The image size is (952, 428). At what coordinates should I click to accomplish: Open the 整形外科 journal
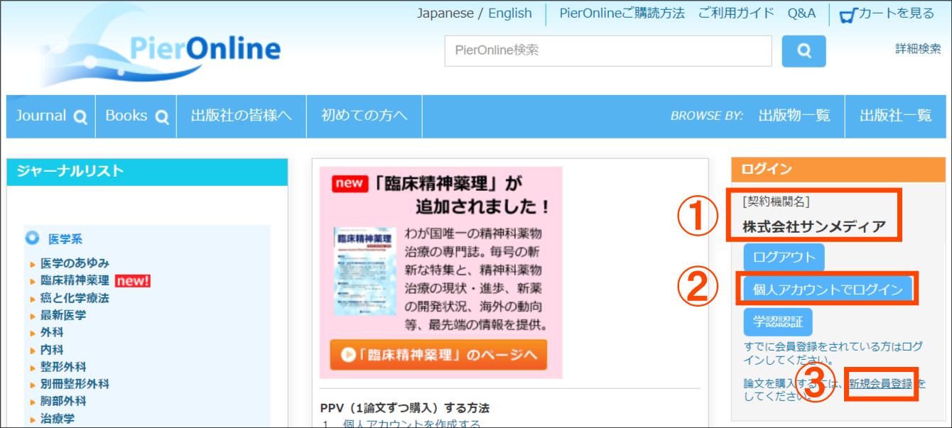[63, 367]
